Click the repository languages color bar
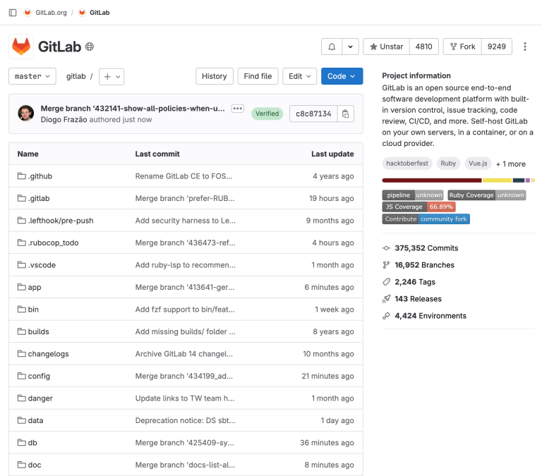Viewport: 542px width, 476px height. click(x=458, y=181)
